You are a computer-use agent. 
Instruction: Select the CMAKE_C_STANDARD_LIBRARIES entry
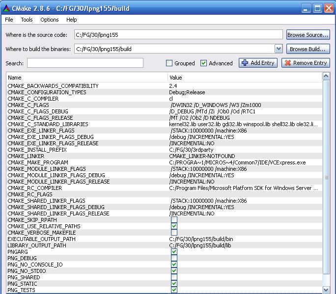point(48,124)
